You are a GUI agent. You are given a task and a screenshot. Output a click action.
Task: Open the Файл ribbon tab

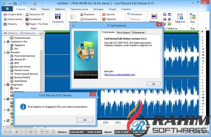33,9
